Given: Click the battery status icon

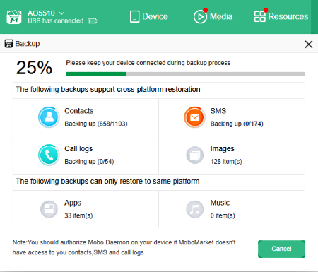Looking at the screenshot, I should [x=93, y=21].
